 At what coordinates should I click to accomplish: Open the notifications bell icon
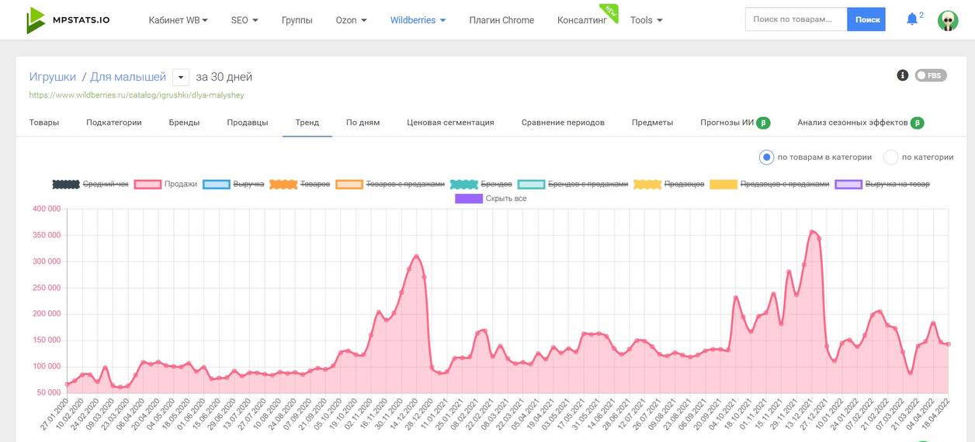[x=912, y=19]
